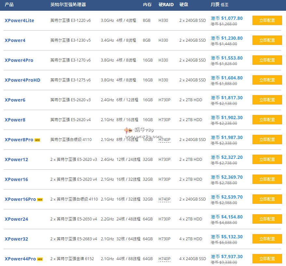Configure XPower16 using its 立即配置 button
286x266 pixels.
(267, 179)
